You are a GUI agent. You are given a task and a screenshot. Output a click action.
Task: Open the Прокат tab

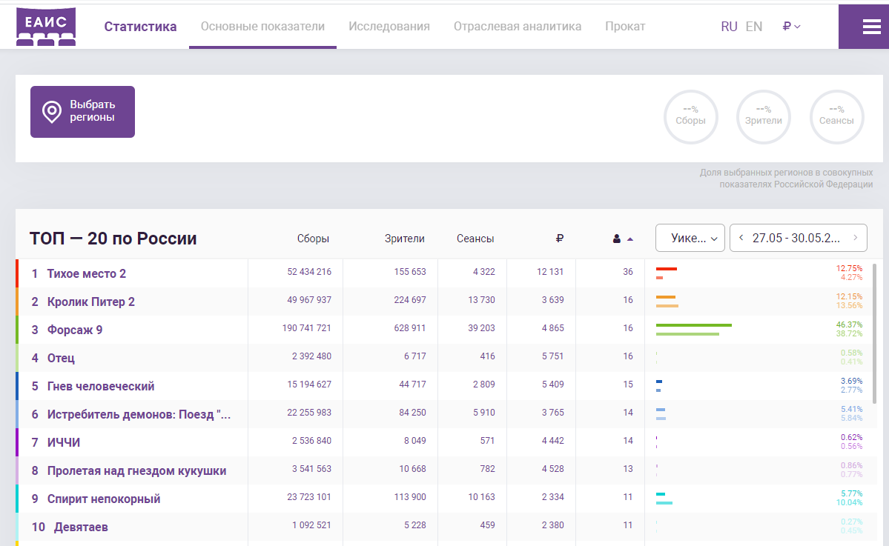tap(625, 27)
